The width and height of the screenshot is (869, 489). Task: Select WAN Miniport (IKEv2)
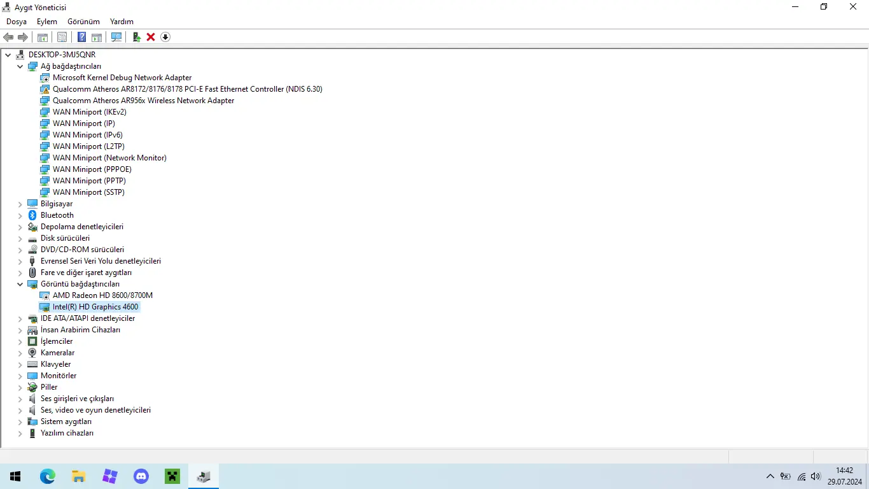click(90, 112)
